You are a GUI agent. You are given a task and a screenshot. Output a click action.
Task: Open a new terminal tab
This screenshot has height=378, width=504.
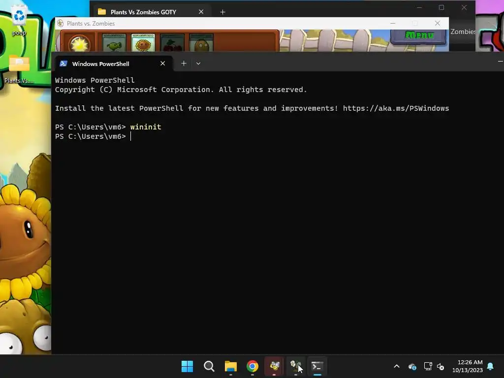tap(184, 63)
